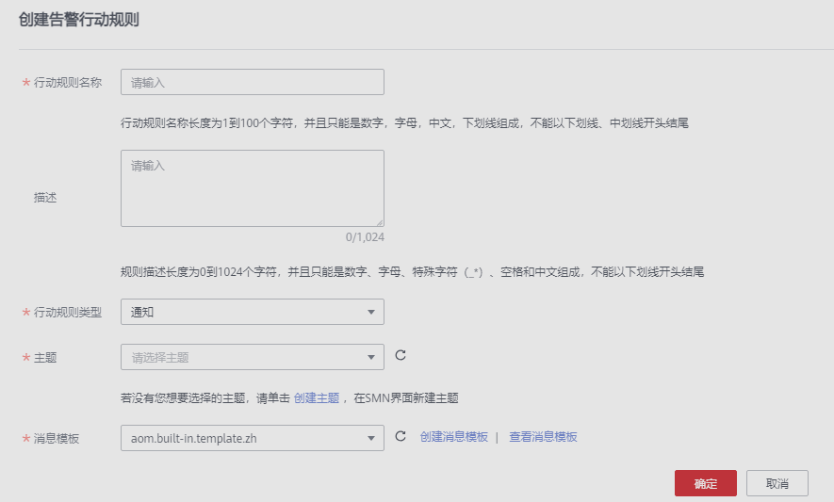The width and height of the screenshot is (834, 502).
Task: Click the 描述 field label
Action: click(45, 198)
